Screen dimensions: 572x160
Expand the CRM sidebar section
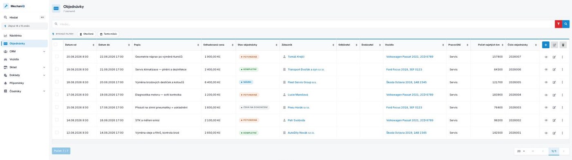point(25,52)
